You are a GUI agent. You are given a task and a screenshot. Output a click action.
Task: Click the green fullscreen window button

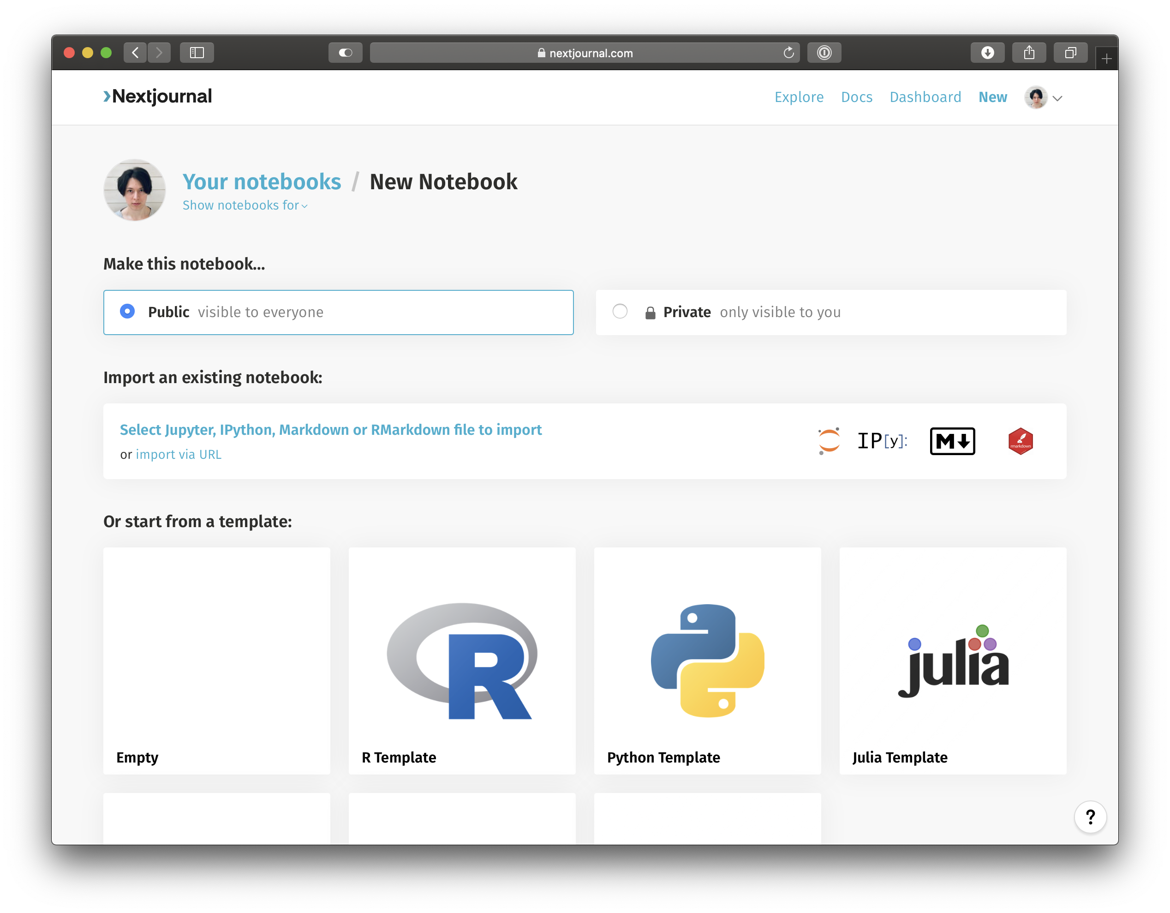pyautogui.click(x=106, y=53)
